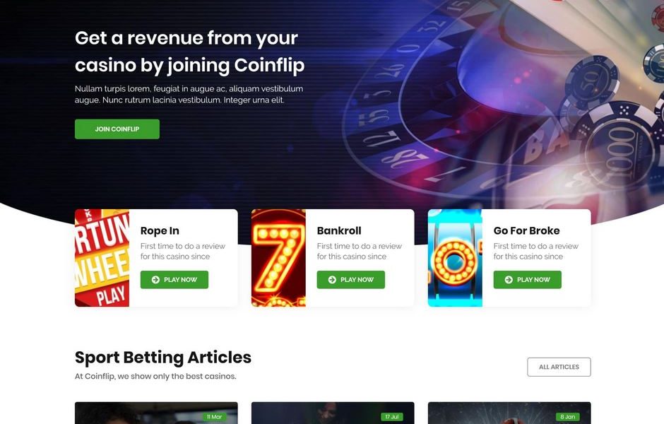The width and height of the screenshot is (664, 424).
Task: Click the Sport Betting Articles heading
Action: click(163, 358)
